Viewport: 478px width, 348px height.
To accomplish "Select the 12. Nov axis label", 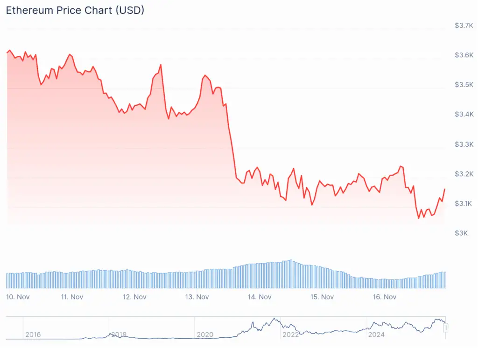I will [134, 297].
